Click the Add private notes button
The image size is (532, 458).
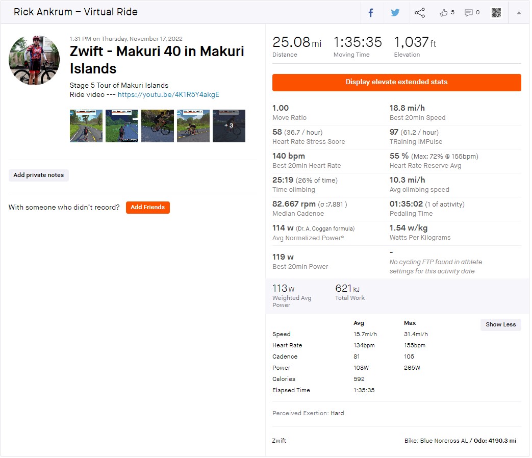click(x=39, y=176)
